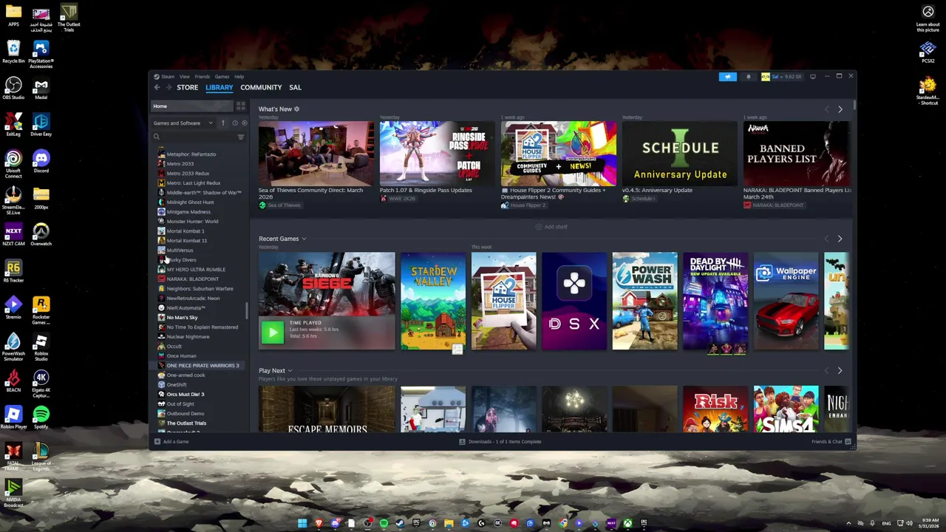Open OBS Studio desktop shortcut
This screenshot has width=946, height=532.
pos(13,88)
